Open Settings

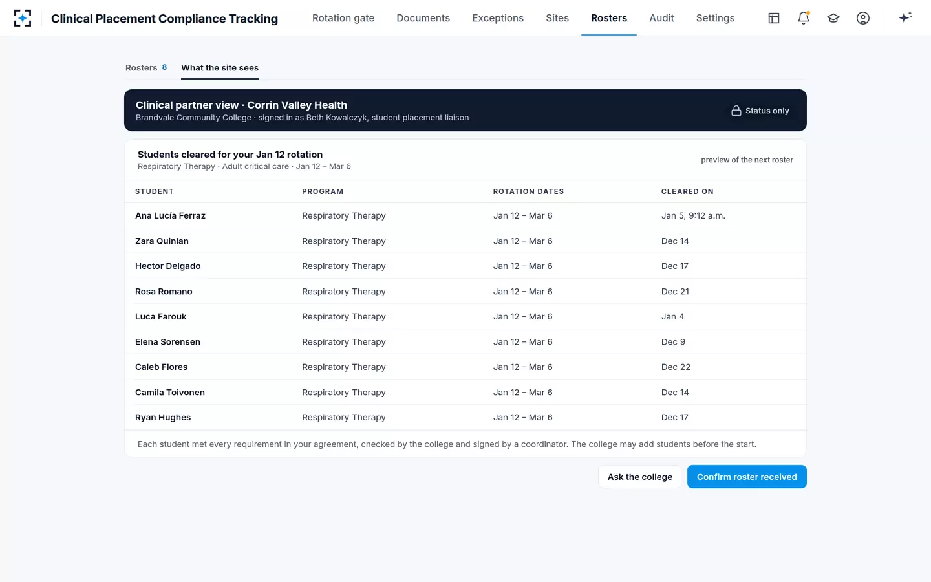tap(715, 18)
